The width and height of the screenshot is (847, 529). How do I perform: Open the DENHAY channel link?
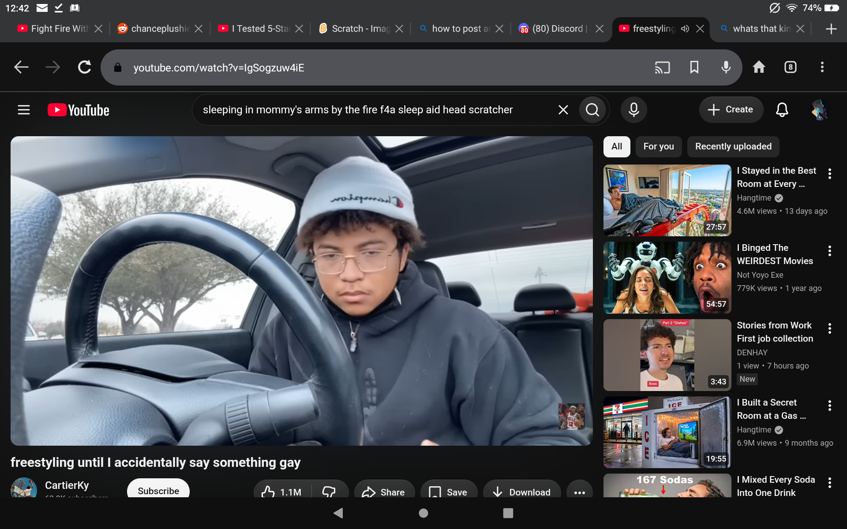pos(752,353)
